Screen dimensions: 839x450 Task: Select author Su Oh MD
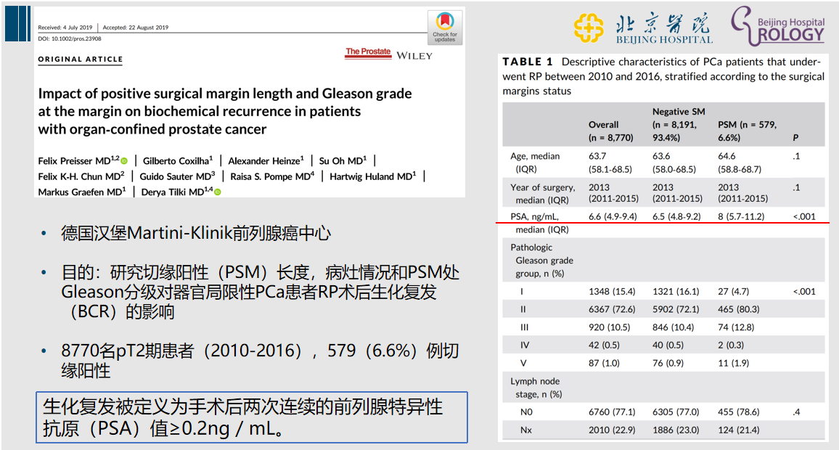pyautogui.click(x=343, y=161)
